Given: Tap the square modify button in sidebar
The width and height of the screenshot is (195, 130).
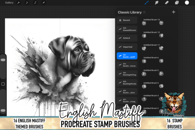Looking at the screenshot, I should point(3,84).
